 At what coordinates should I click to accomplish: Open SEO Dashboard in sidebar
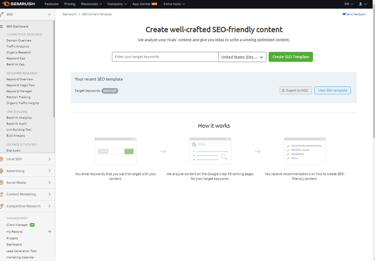17,27
